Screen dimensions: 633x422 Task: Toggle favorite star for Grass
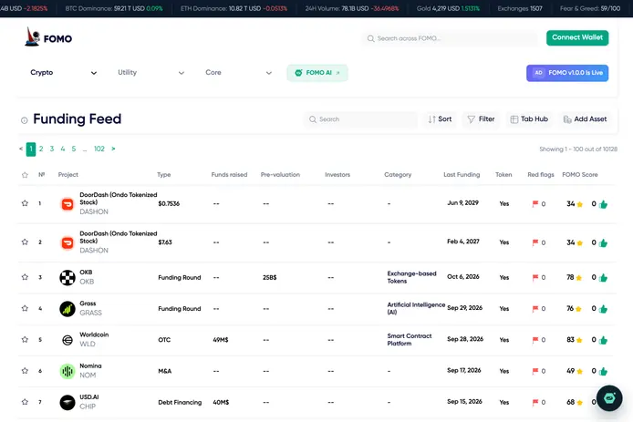25,308
